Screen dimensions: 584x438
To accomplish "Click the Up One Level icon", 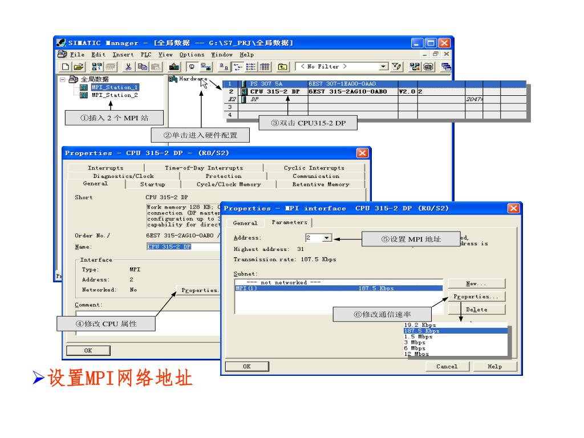I will pyautogui.click(x=283, y=67).
